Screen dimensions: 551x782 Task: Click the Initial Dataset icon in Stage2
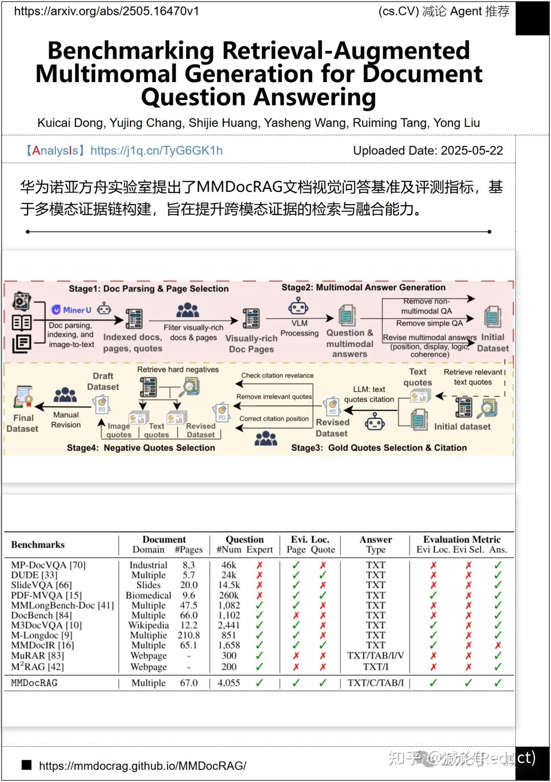click(492, 317)
